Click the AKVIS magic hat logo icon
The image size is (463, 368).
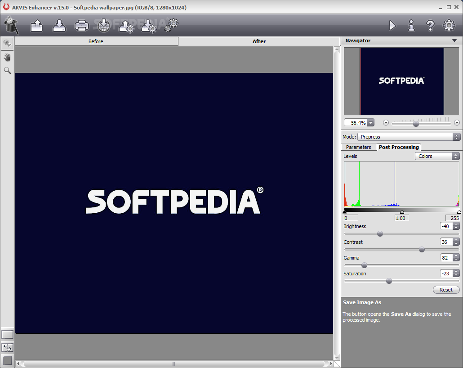[x=12, y=25]
